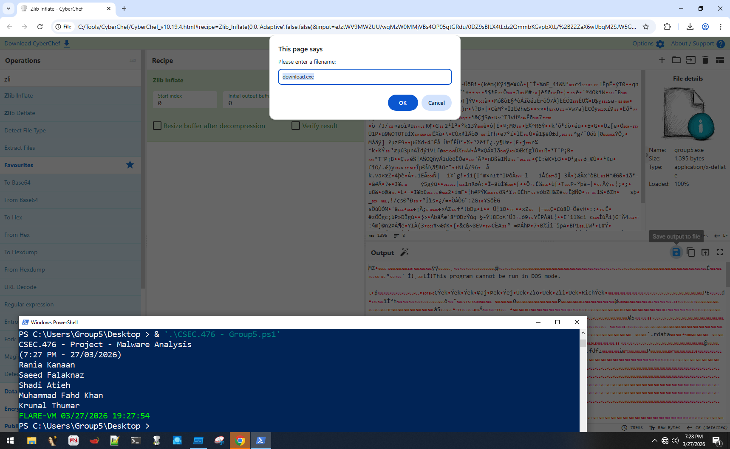Click the filename field containing download.exe
This screenshot has height=449, width=730.
click(x=365, y=77)
